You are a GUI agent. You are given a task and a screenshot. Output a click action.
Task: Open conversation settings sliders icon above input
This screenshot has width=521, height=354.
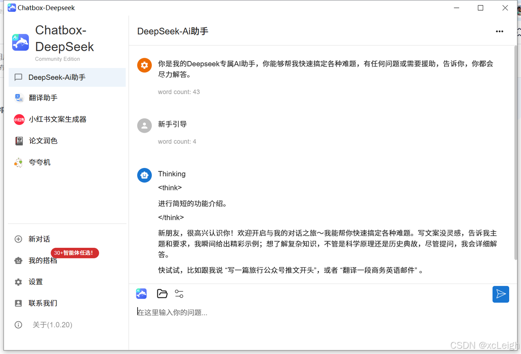coord(179,293)
